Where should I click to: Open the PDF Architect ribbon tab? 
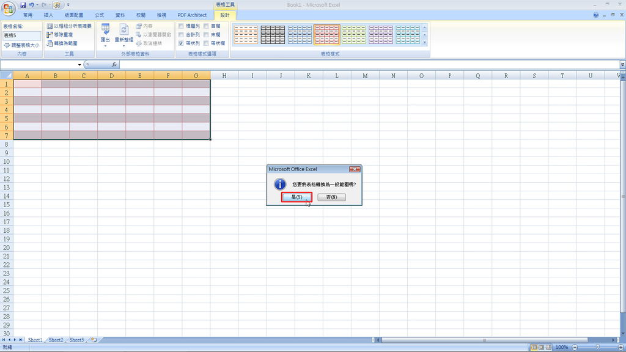click(192, 15)
